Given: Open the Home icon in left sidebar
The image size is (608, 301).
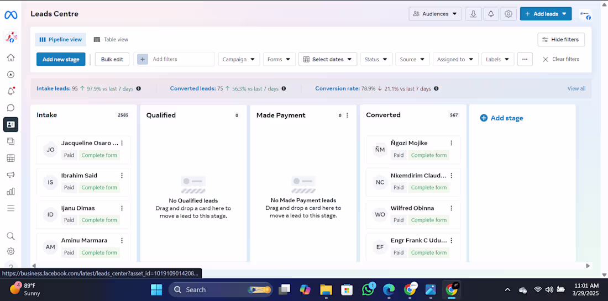Looking at the screenshot, I should pos(11,58).
